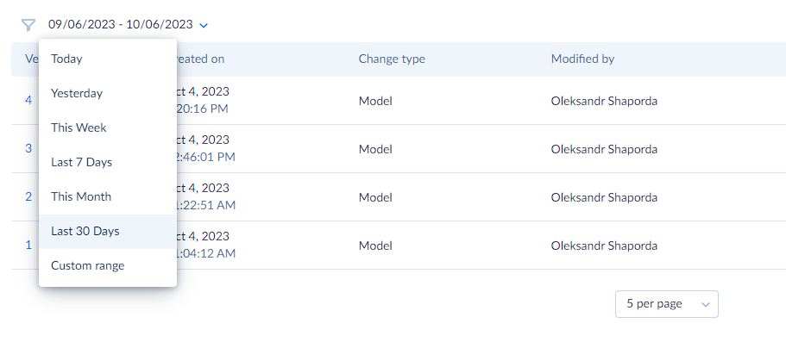Click the Modified by column header

pyautogui.click(x=582, y=59)
